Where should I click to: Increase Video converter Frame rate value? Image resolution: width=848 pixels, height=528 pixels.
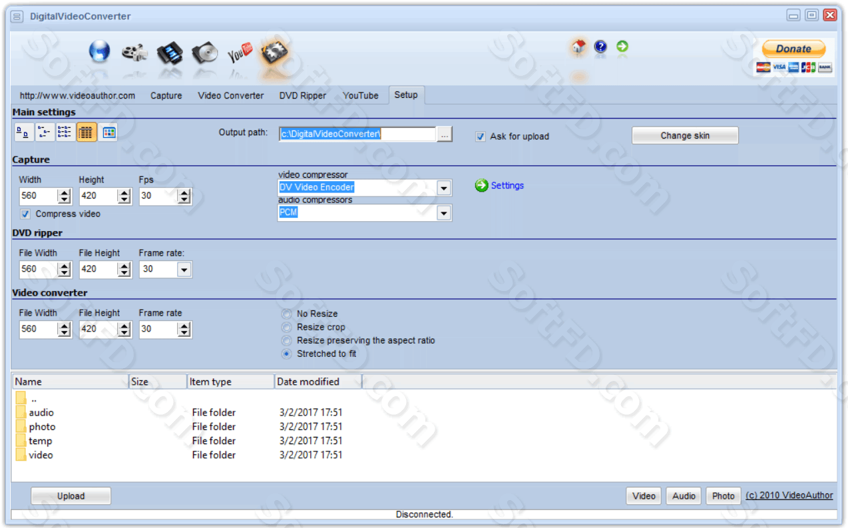[x=184, y=326]
